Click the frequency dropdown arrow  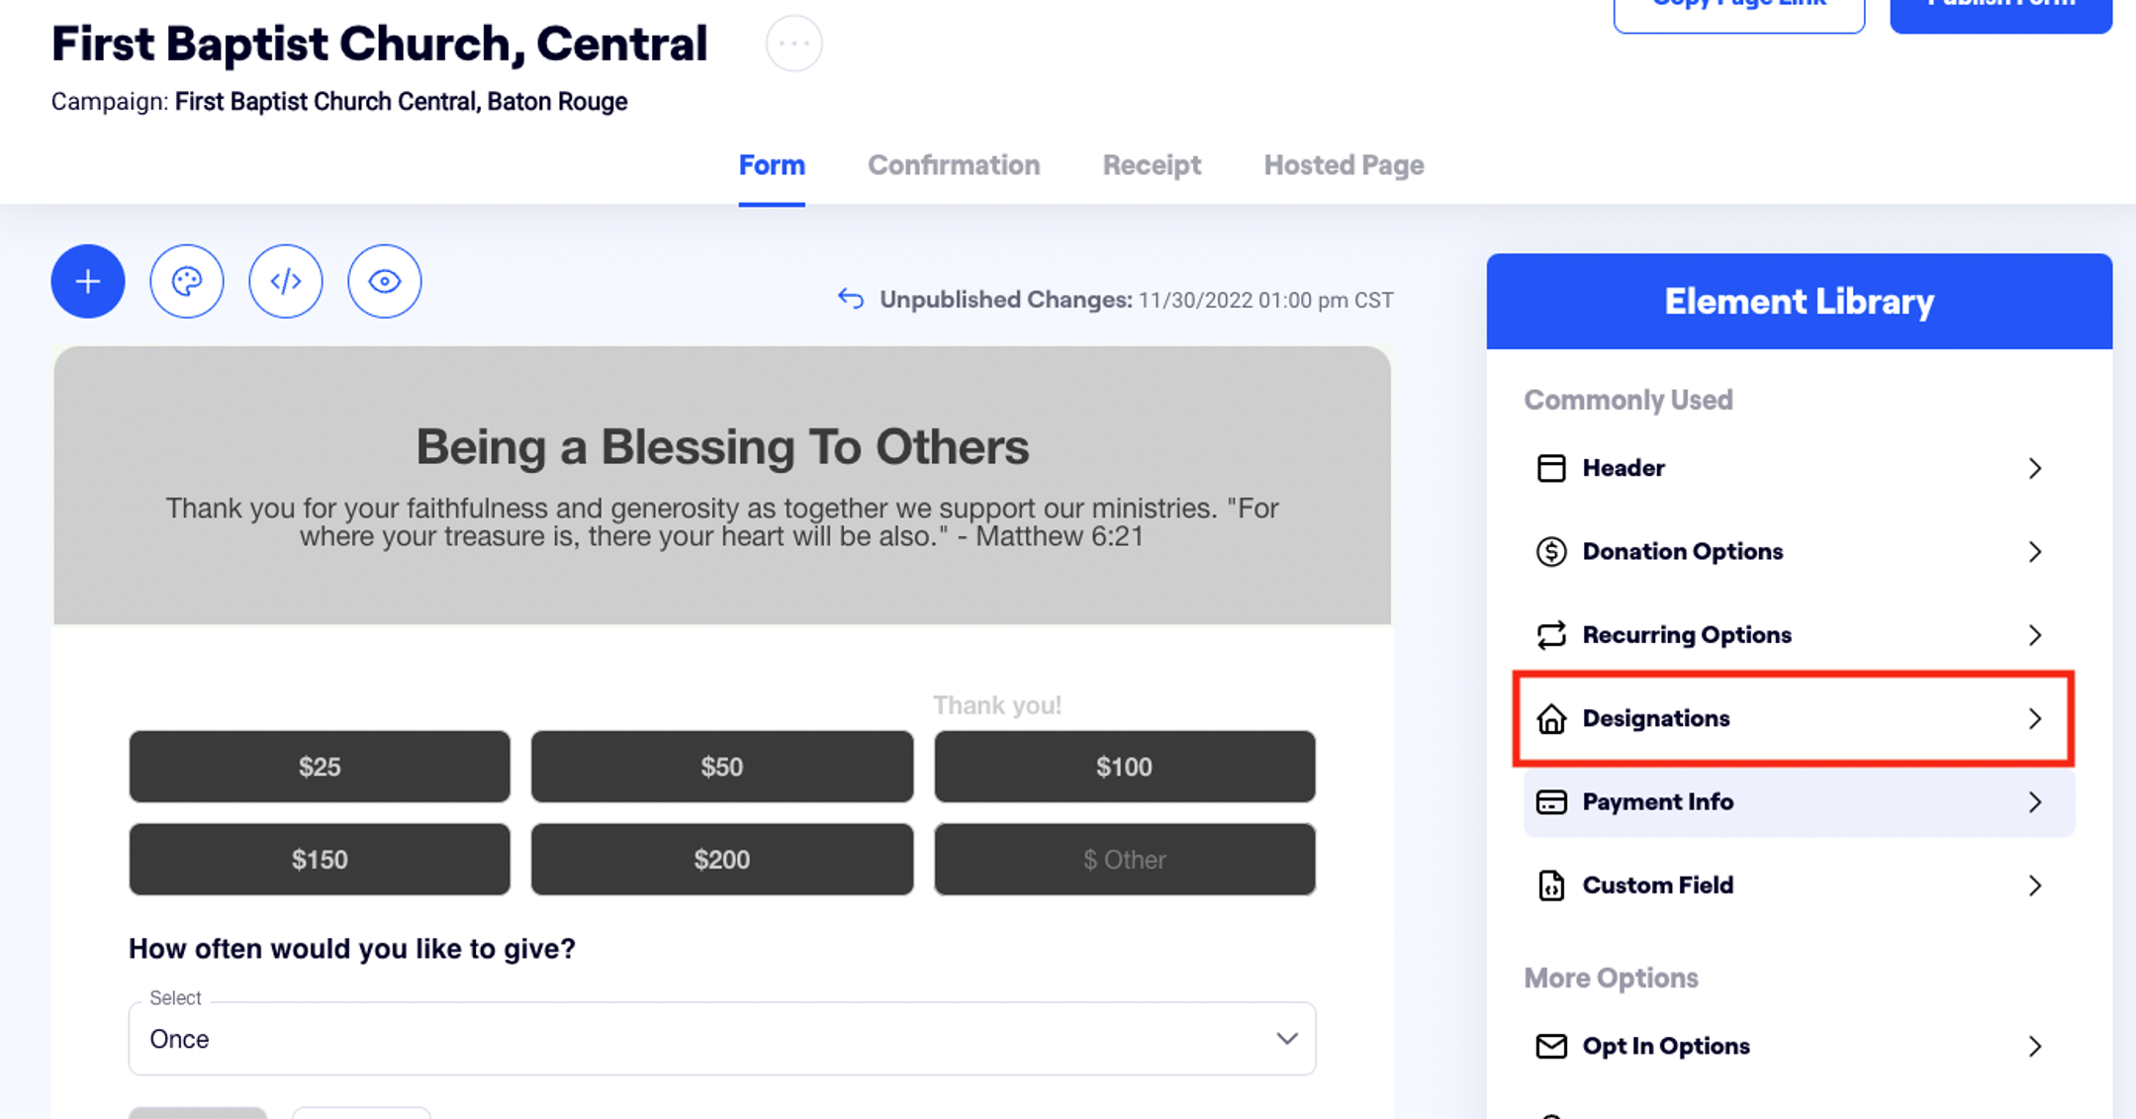[1286, 1039]
